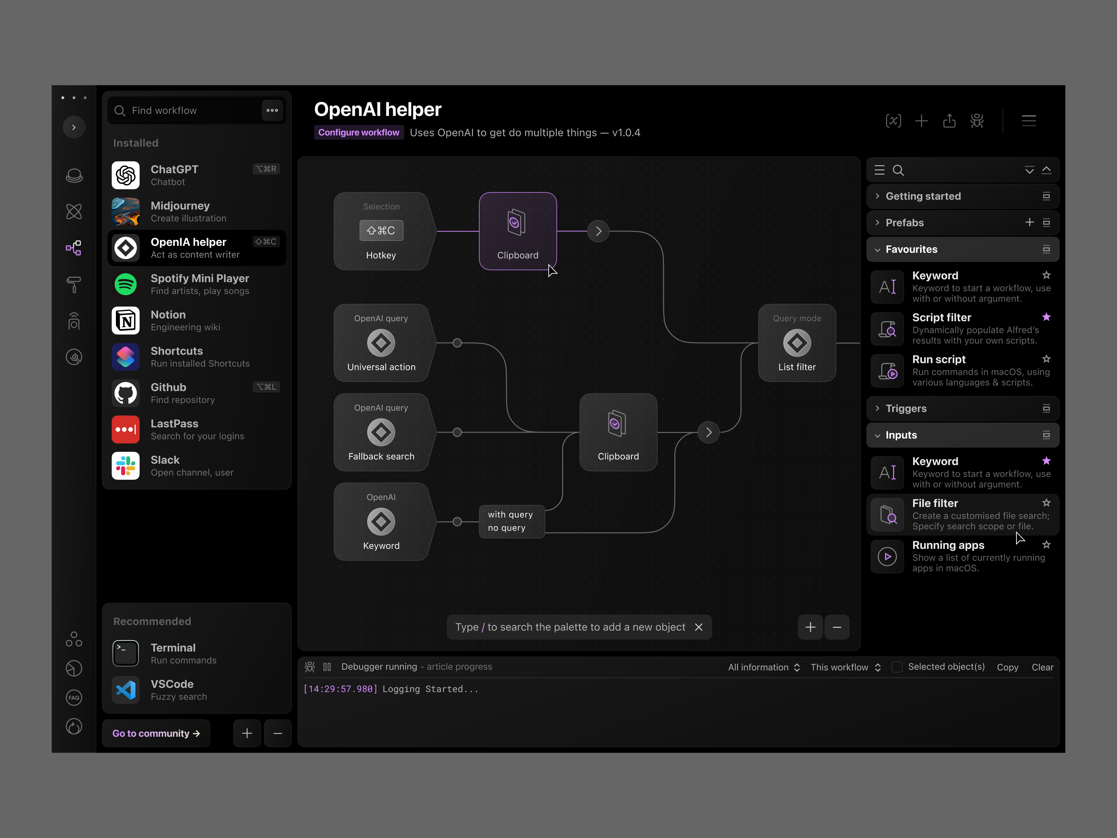Open the workflows icon in left sidebar

pyautogui.click(x=74, y=248)
